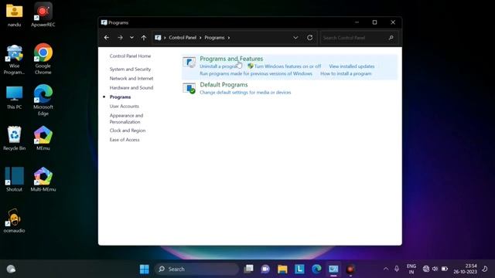Select Wise Program desktop shortcut
This screenshot has height=278, width=495.
14,59
